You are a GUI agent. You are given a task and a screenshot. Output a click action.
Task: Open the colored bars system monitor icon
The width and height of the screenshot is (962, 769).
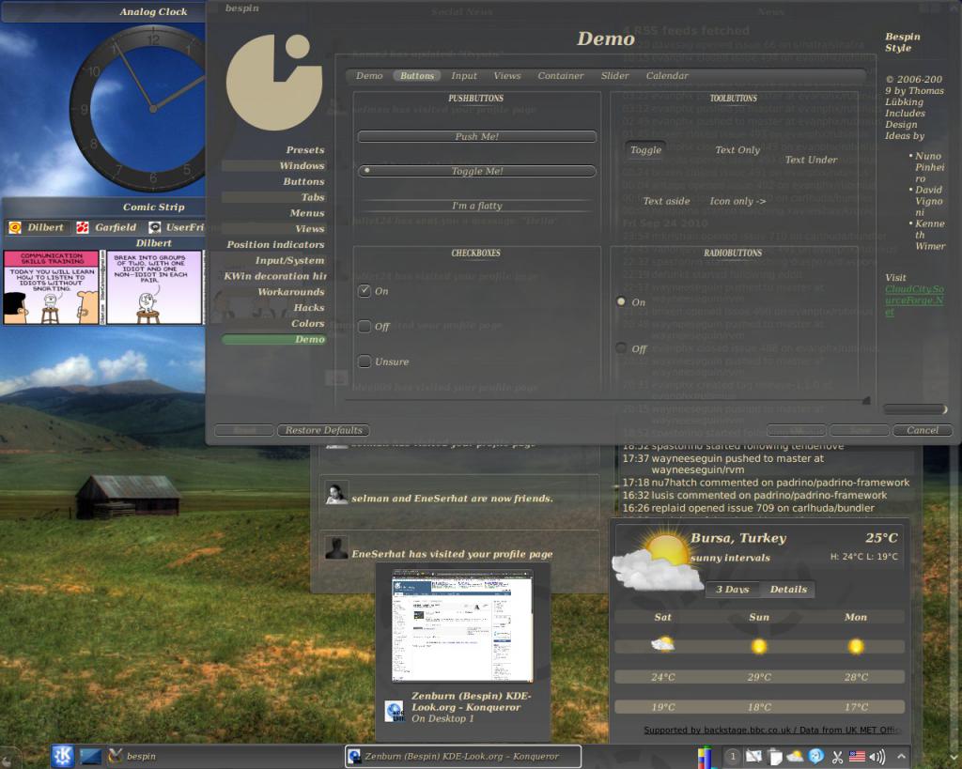705,756
